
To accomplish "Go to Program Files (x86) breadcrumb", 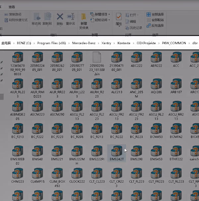I will [51, 43].
